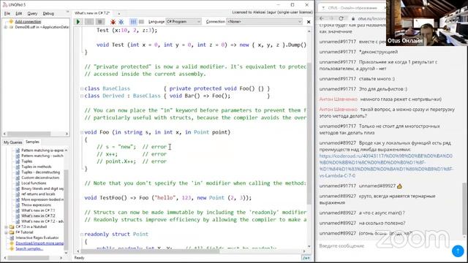Click the Throw expressions sample file icon

(x=18, y=205)
